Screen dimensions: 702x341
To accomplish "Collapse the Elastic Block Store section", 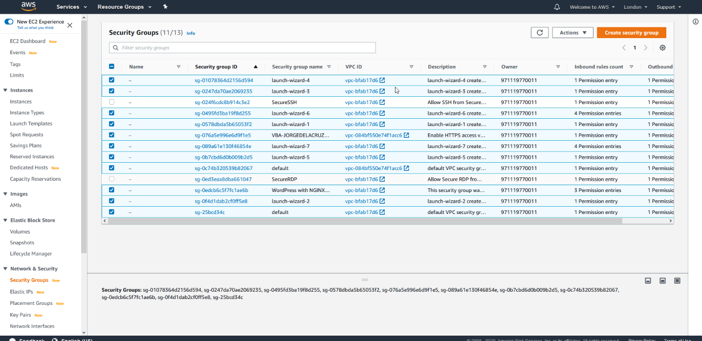I will [5, 220].
